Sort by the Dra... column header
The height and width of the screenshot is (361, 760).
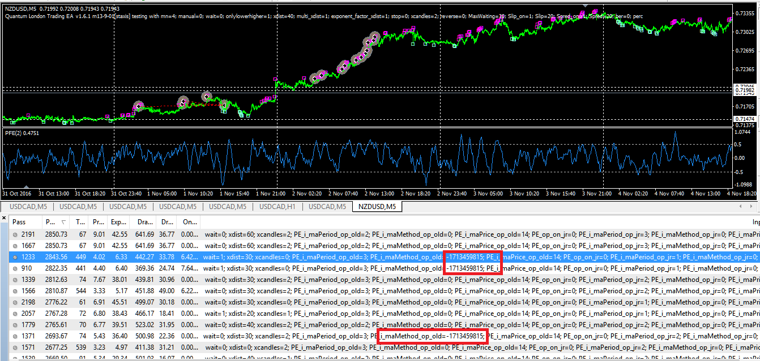(x=143, y=222)
